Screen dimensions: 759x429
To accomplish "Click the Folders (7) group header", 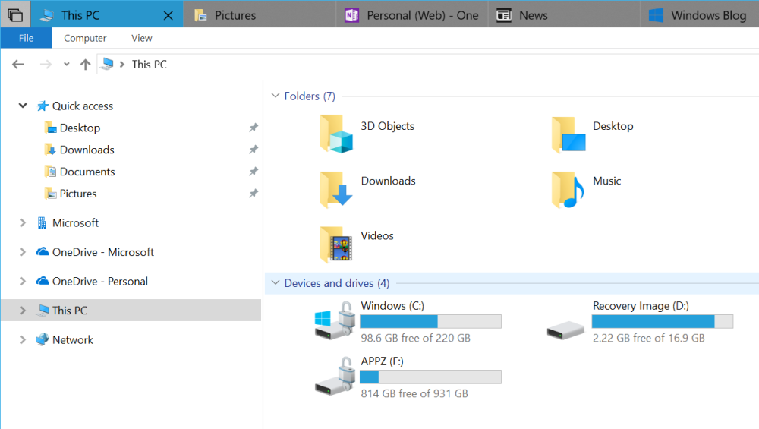I will coord(310,96).
